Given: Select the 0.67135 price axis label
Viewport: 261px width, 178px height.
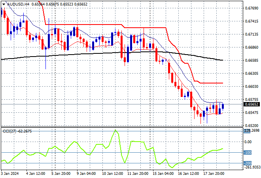Looking at the screenshot, I should point(252,34).
